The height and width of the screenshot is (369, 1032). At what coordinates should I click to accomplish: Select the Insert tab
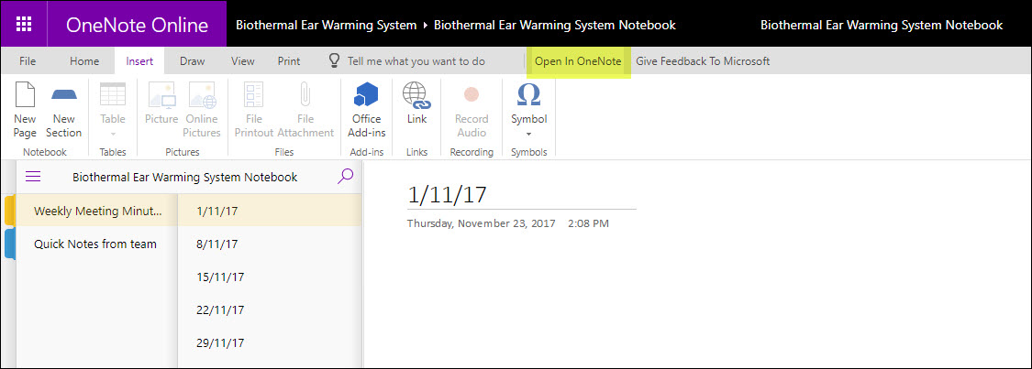pyautogui.click(x=139, y=61)
